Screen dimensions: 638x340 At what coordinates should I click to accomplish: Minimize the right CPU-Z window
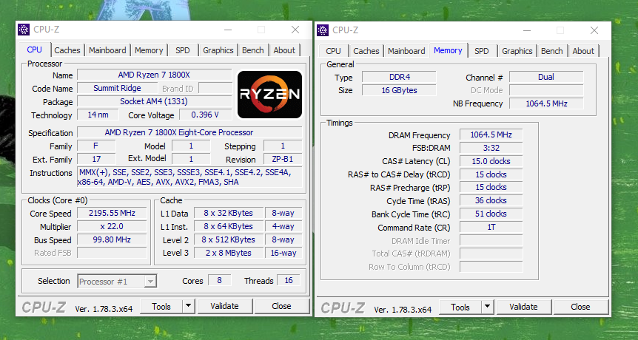pos(527,30)
